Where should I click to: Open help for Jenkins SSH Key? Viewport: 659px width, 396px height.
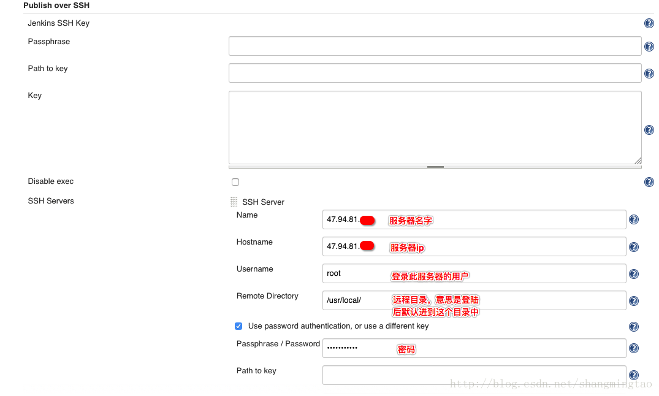pyautogui.click(x=649, y=23)
